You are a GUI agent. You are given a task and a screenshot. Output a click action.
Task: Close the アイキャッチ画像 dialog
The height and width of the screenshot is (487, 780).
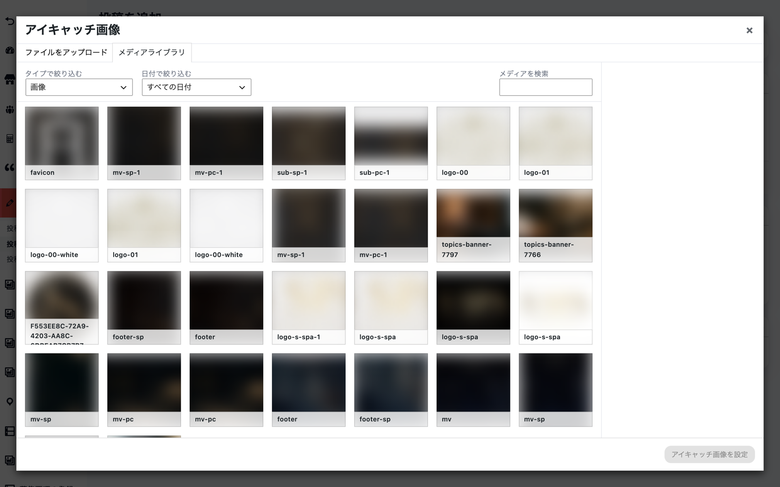[749, 30]
